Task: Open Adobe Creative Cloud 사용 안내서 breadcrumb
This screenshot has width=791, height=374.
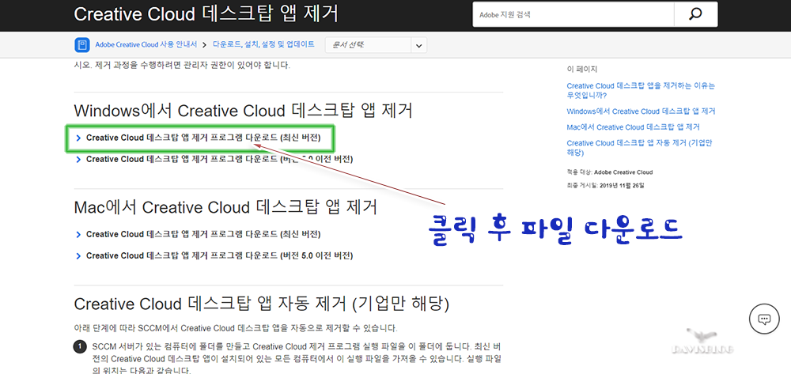Action: [x=146, y=45]
